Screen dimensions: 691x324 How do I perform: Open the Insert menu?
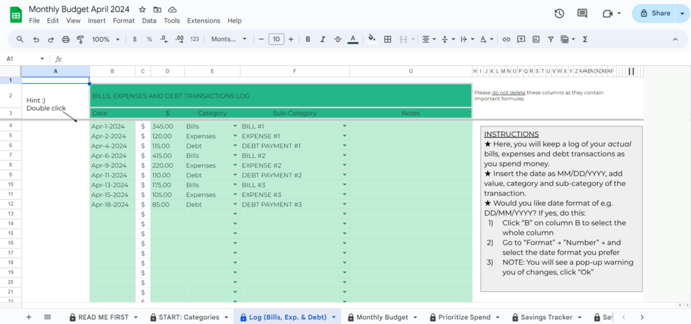tap(96, 21)
